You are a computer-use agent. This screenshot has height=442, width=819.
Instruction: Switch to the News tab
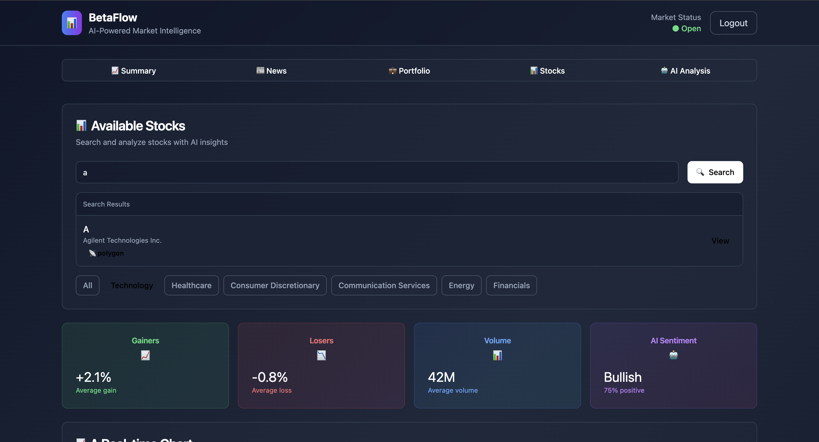point(272,71)
